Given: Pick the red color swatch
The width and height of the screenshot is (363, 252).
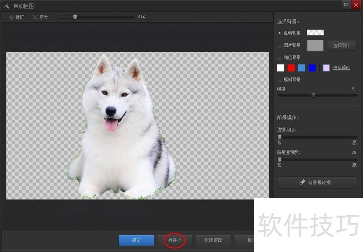Looking at the screenshot, I should tap(291, 68).
